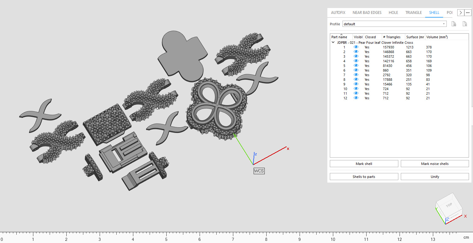
Task: Open the TRIANGLE tab
Action: click(x=413, y=13)
